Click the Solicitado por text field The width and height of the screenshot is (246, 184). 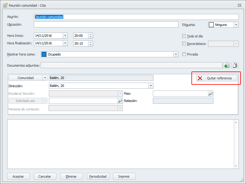click(83, 101)
